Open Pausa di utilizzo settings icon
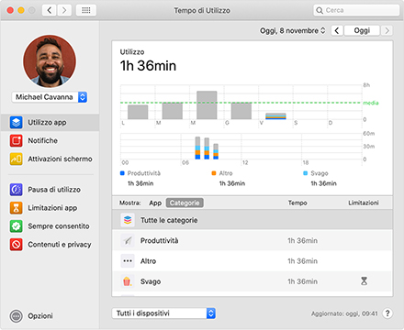Screen dimensions: 404x330 (x=16, y=190)
